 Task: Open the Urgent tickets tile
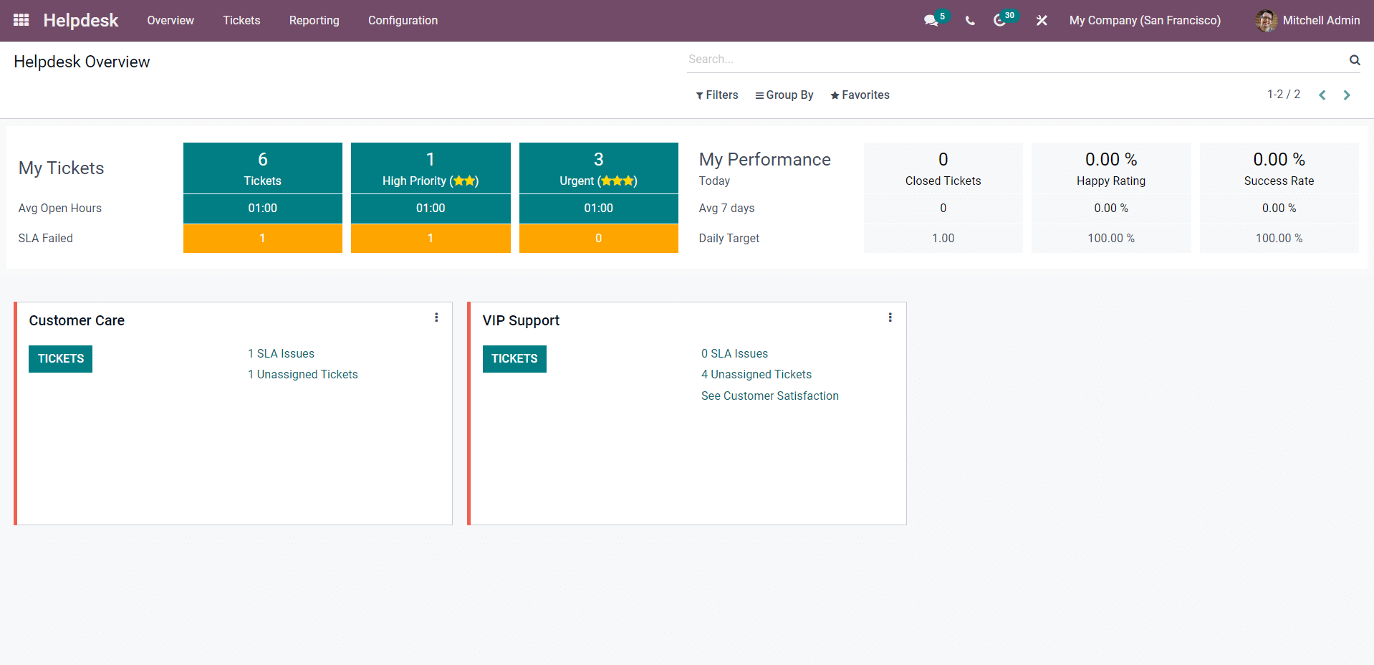(x=599, y=168)
